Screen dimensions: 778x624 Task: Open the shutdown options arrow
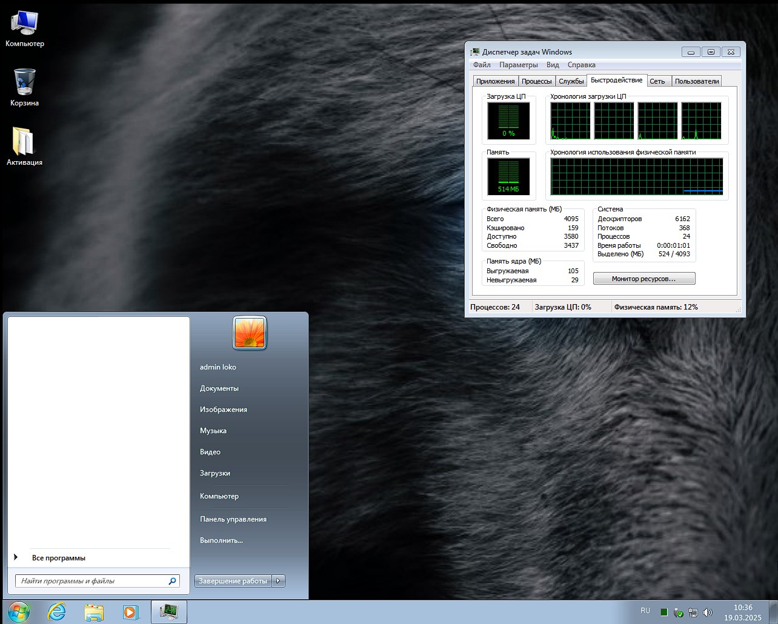[278, 581]
